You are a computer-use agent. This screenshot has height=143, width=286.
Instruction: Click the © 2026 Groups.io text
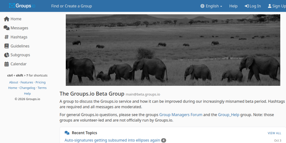tap(28, 99)
